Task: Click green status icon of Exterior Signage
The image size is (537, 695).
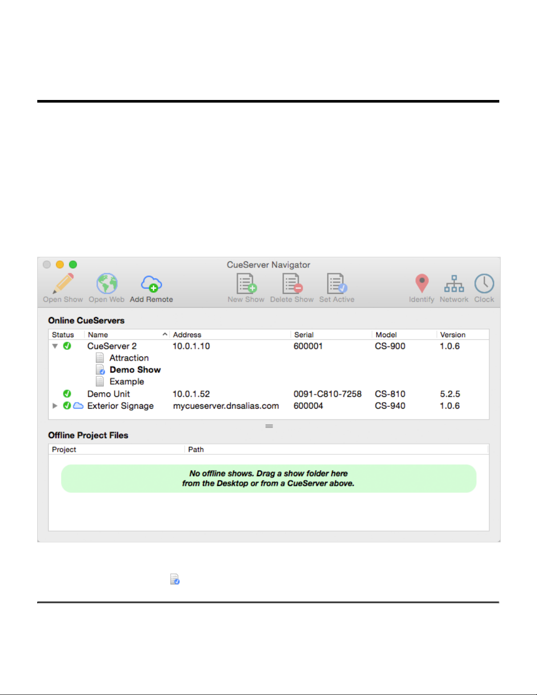Action: [67, 406]
